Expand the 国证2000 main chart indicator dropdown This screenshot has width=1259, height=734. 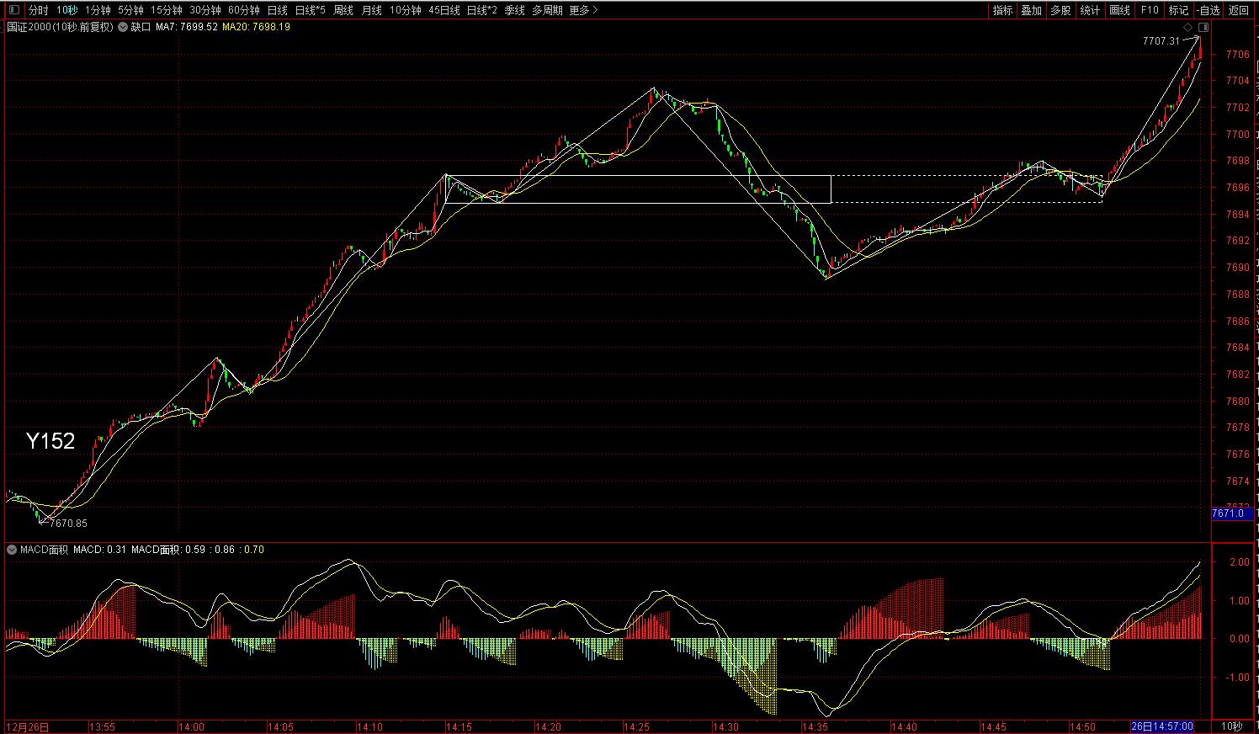123,27
